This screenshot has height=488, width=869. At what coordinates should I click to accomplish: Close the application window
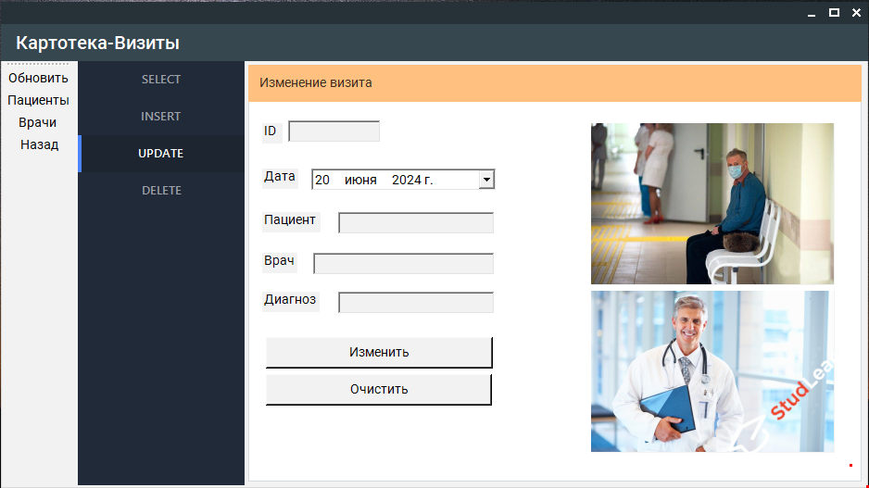856,13
